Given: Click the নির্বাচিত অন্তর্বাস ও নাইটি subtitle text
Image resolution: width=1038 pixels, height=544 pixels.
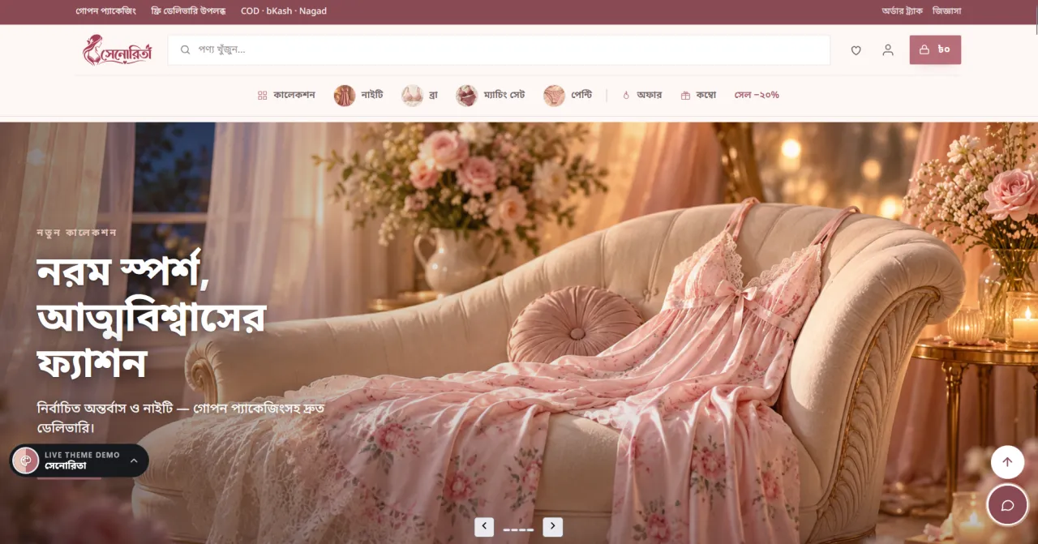Looking at the screenshot, I should click(180, 418).
